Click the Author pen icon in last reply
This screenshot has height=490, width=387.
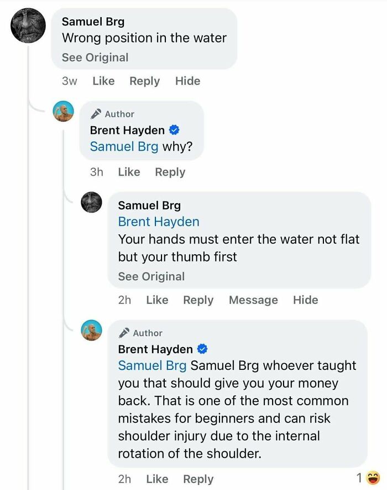124,333
